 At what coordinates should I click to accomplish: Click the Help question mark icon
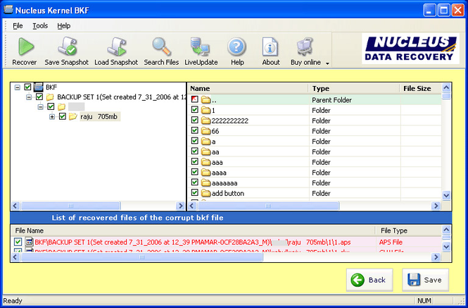point(237,47)
